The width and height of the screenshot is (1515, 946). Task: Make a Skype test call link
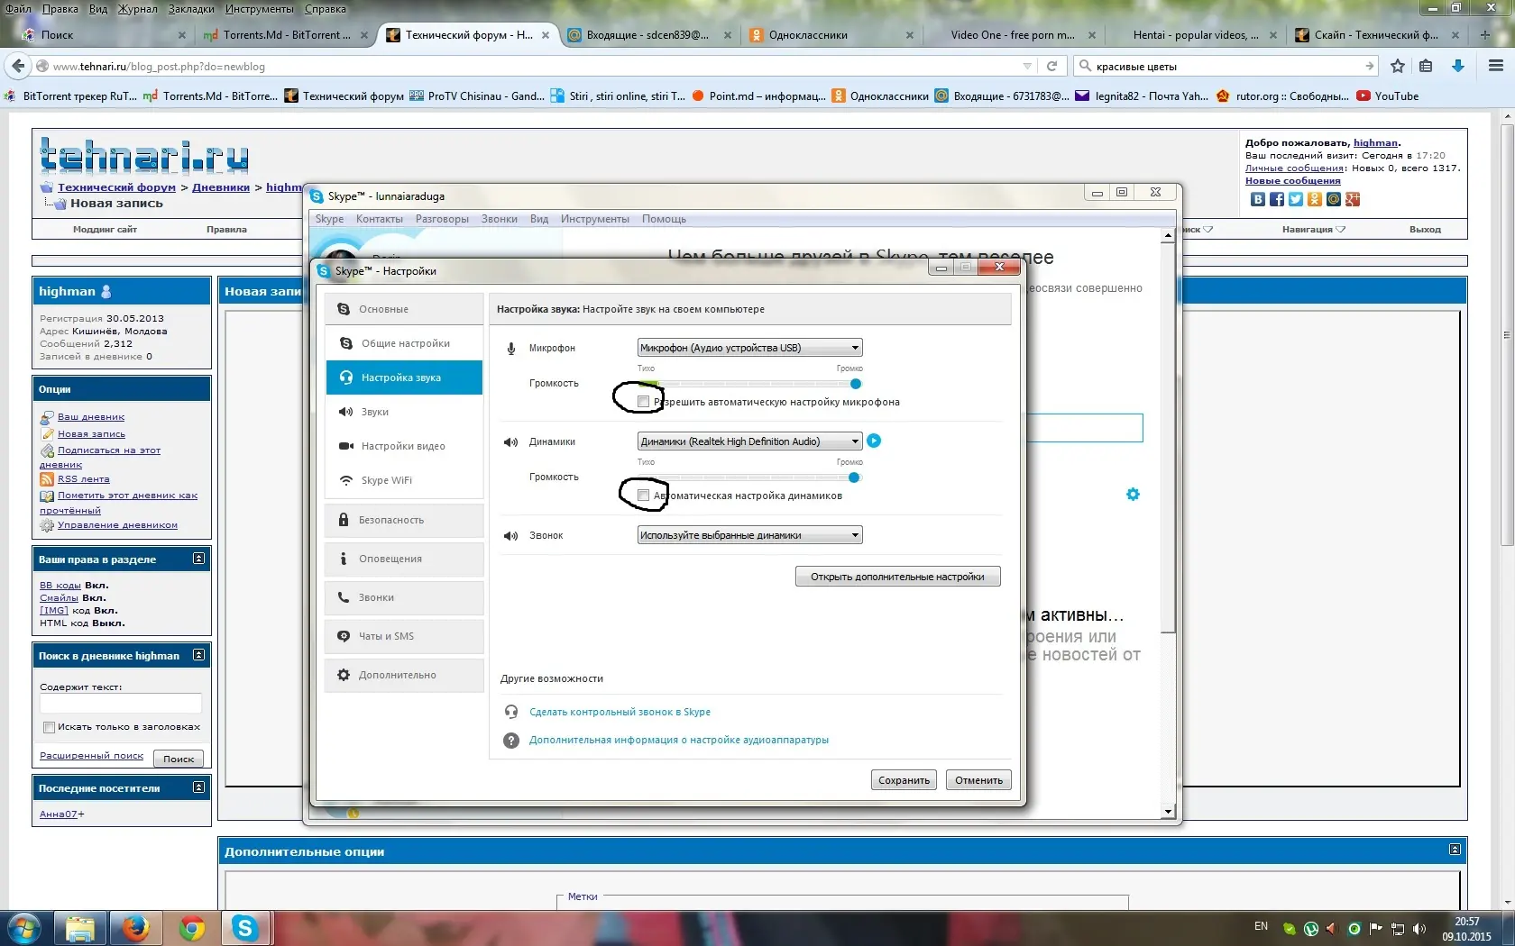point(620,712)
